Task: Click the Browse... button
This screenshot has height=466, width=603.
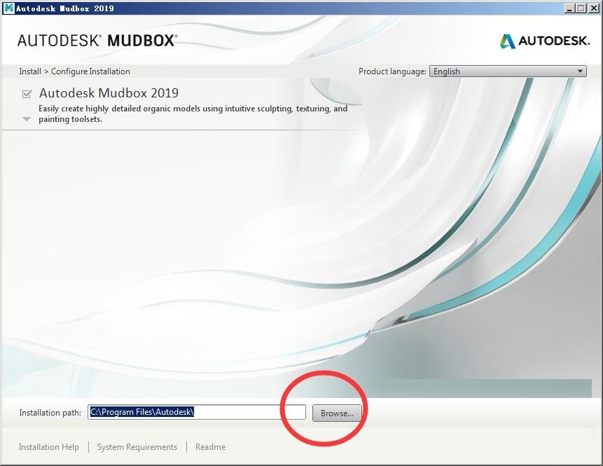Action: pyautogui.click(x=337, y=413)
